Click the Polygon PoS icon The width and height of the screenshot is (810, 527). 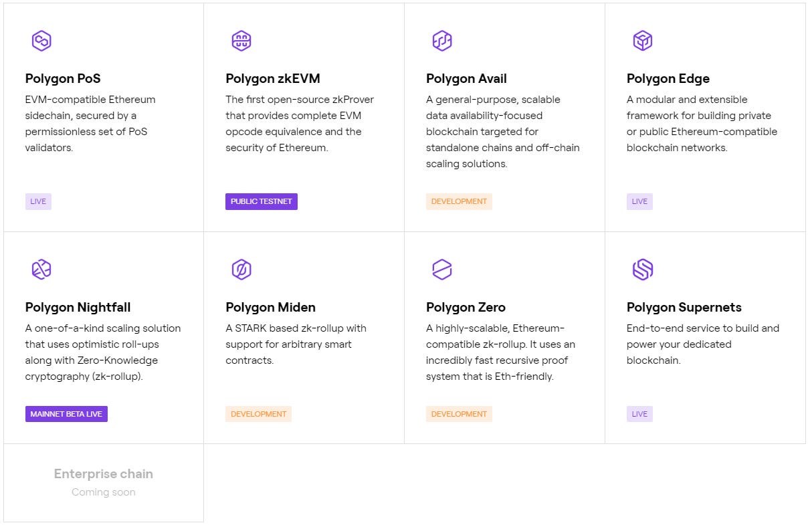pyautogui.click(x=41, y=41)
